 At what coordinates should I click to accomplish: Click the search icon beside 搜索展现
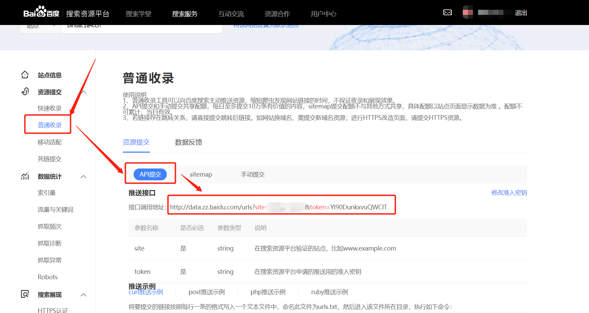(25, 294)
